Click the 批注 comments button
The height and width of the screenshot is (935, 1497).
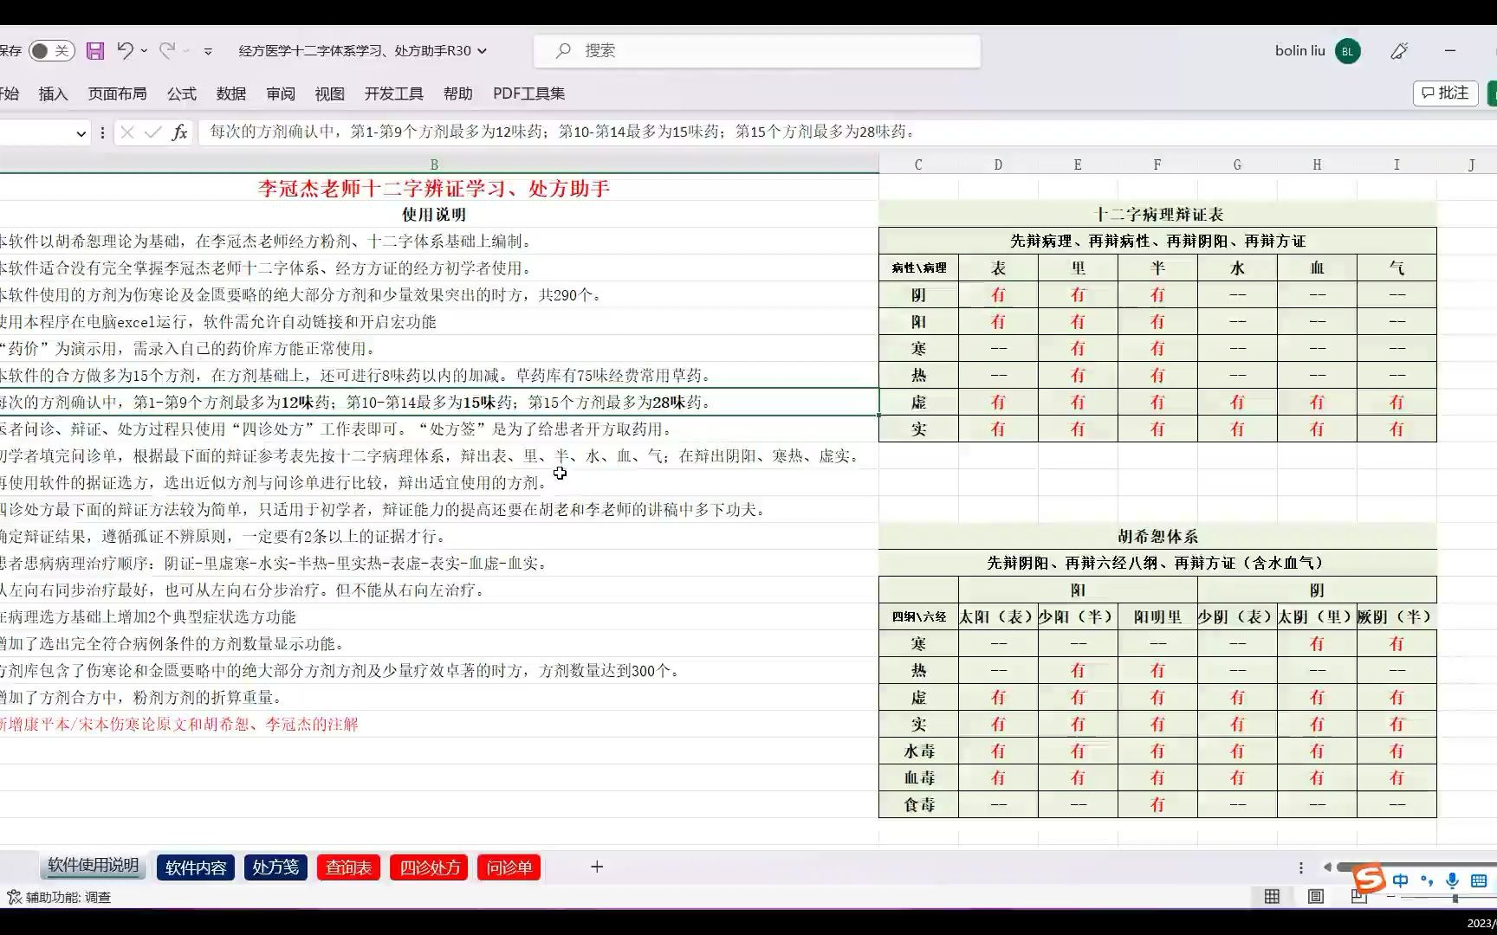pos(1446,93)
